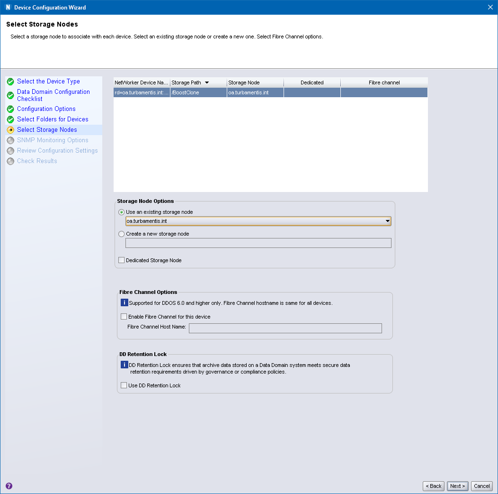Image resolution: width=498 pixels, height=494 pixels.
Task: Click the Fibre Channel Host Name field
Action: [x=285, y=328]
